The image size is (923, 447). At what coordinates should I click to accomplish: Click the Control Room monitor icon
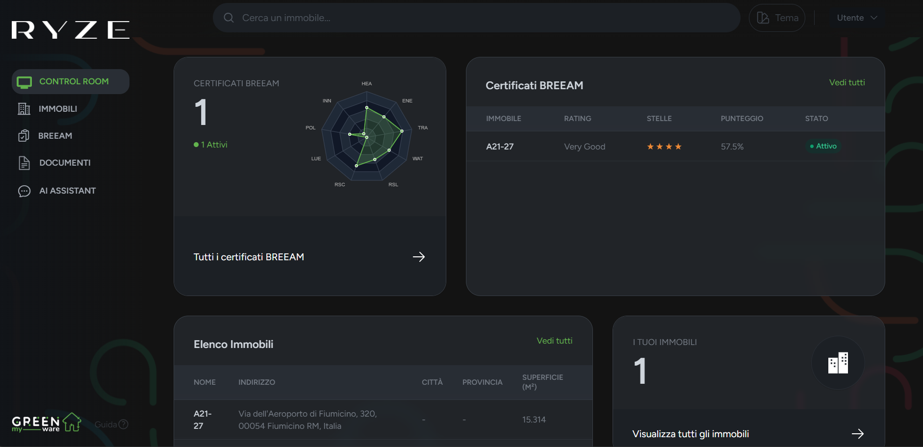click(x=24, y=82)
